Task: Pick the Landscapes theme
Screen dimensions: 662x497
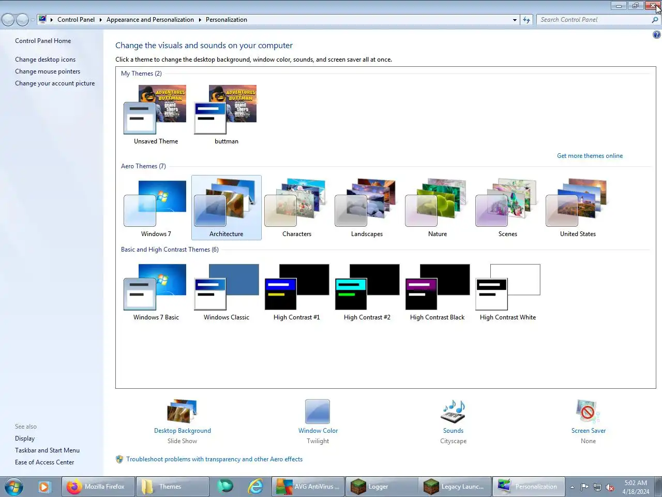Action: pos(367,208)
